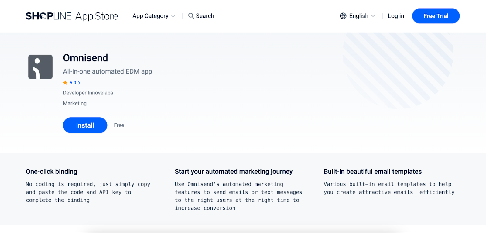Expand the App Category chevron arrow
The height and width of the screenshot is (233, 486).
(173, 16)
